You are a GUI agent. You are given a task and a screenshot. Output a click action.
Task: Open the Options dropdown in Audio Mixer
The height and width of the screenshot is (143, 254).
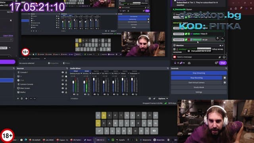163,99
